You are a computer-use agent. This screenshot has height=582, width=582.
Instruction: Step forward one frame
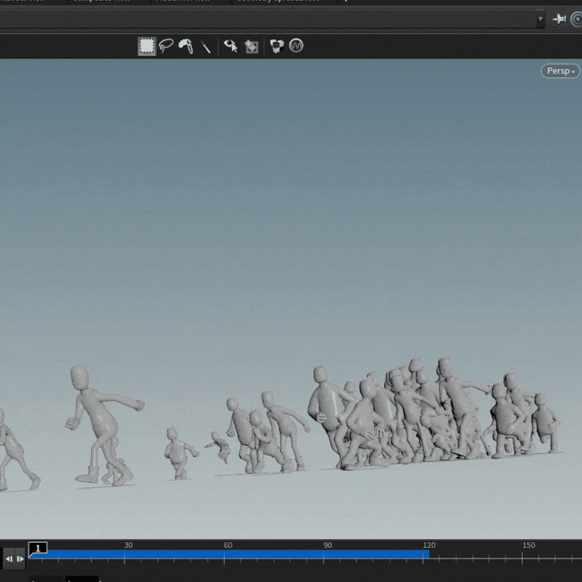tap(20, 559)
